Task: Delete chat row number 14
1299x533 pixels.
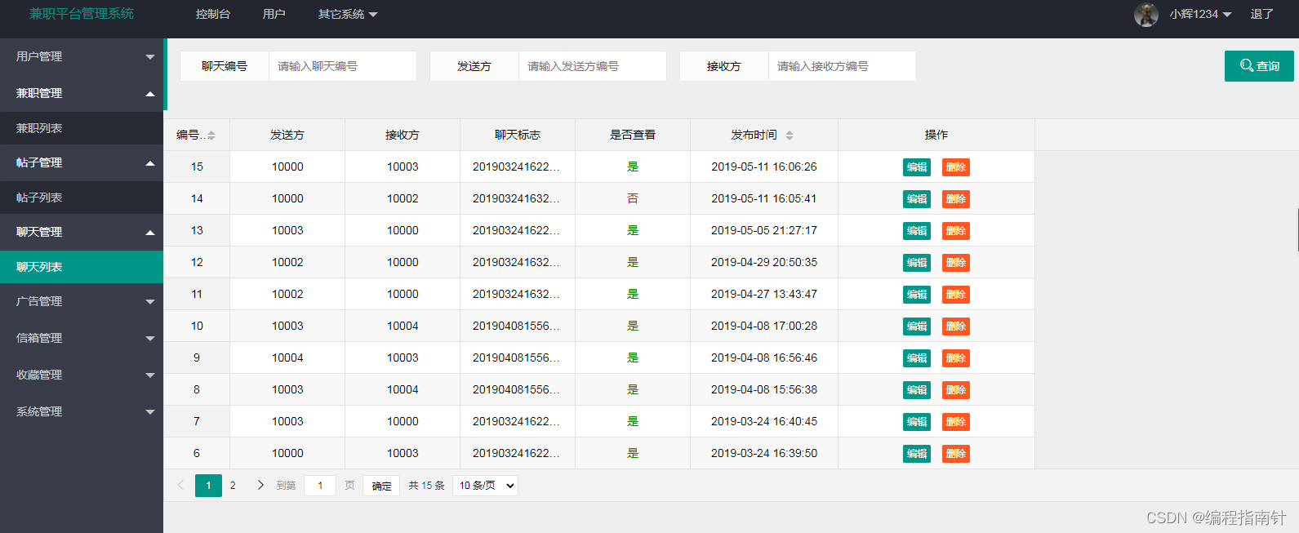Action: (x=956, y=199)
